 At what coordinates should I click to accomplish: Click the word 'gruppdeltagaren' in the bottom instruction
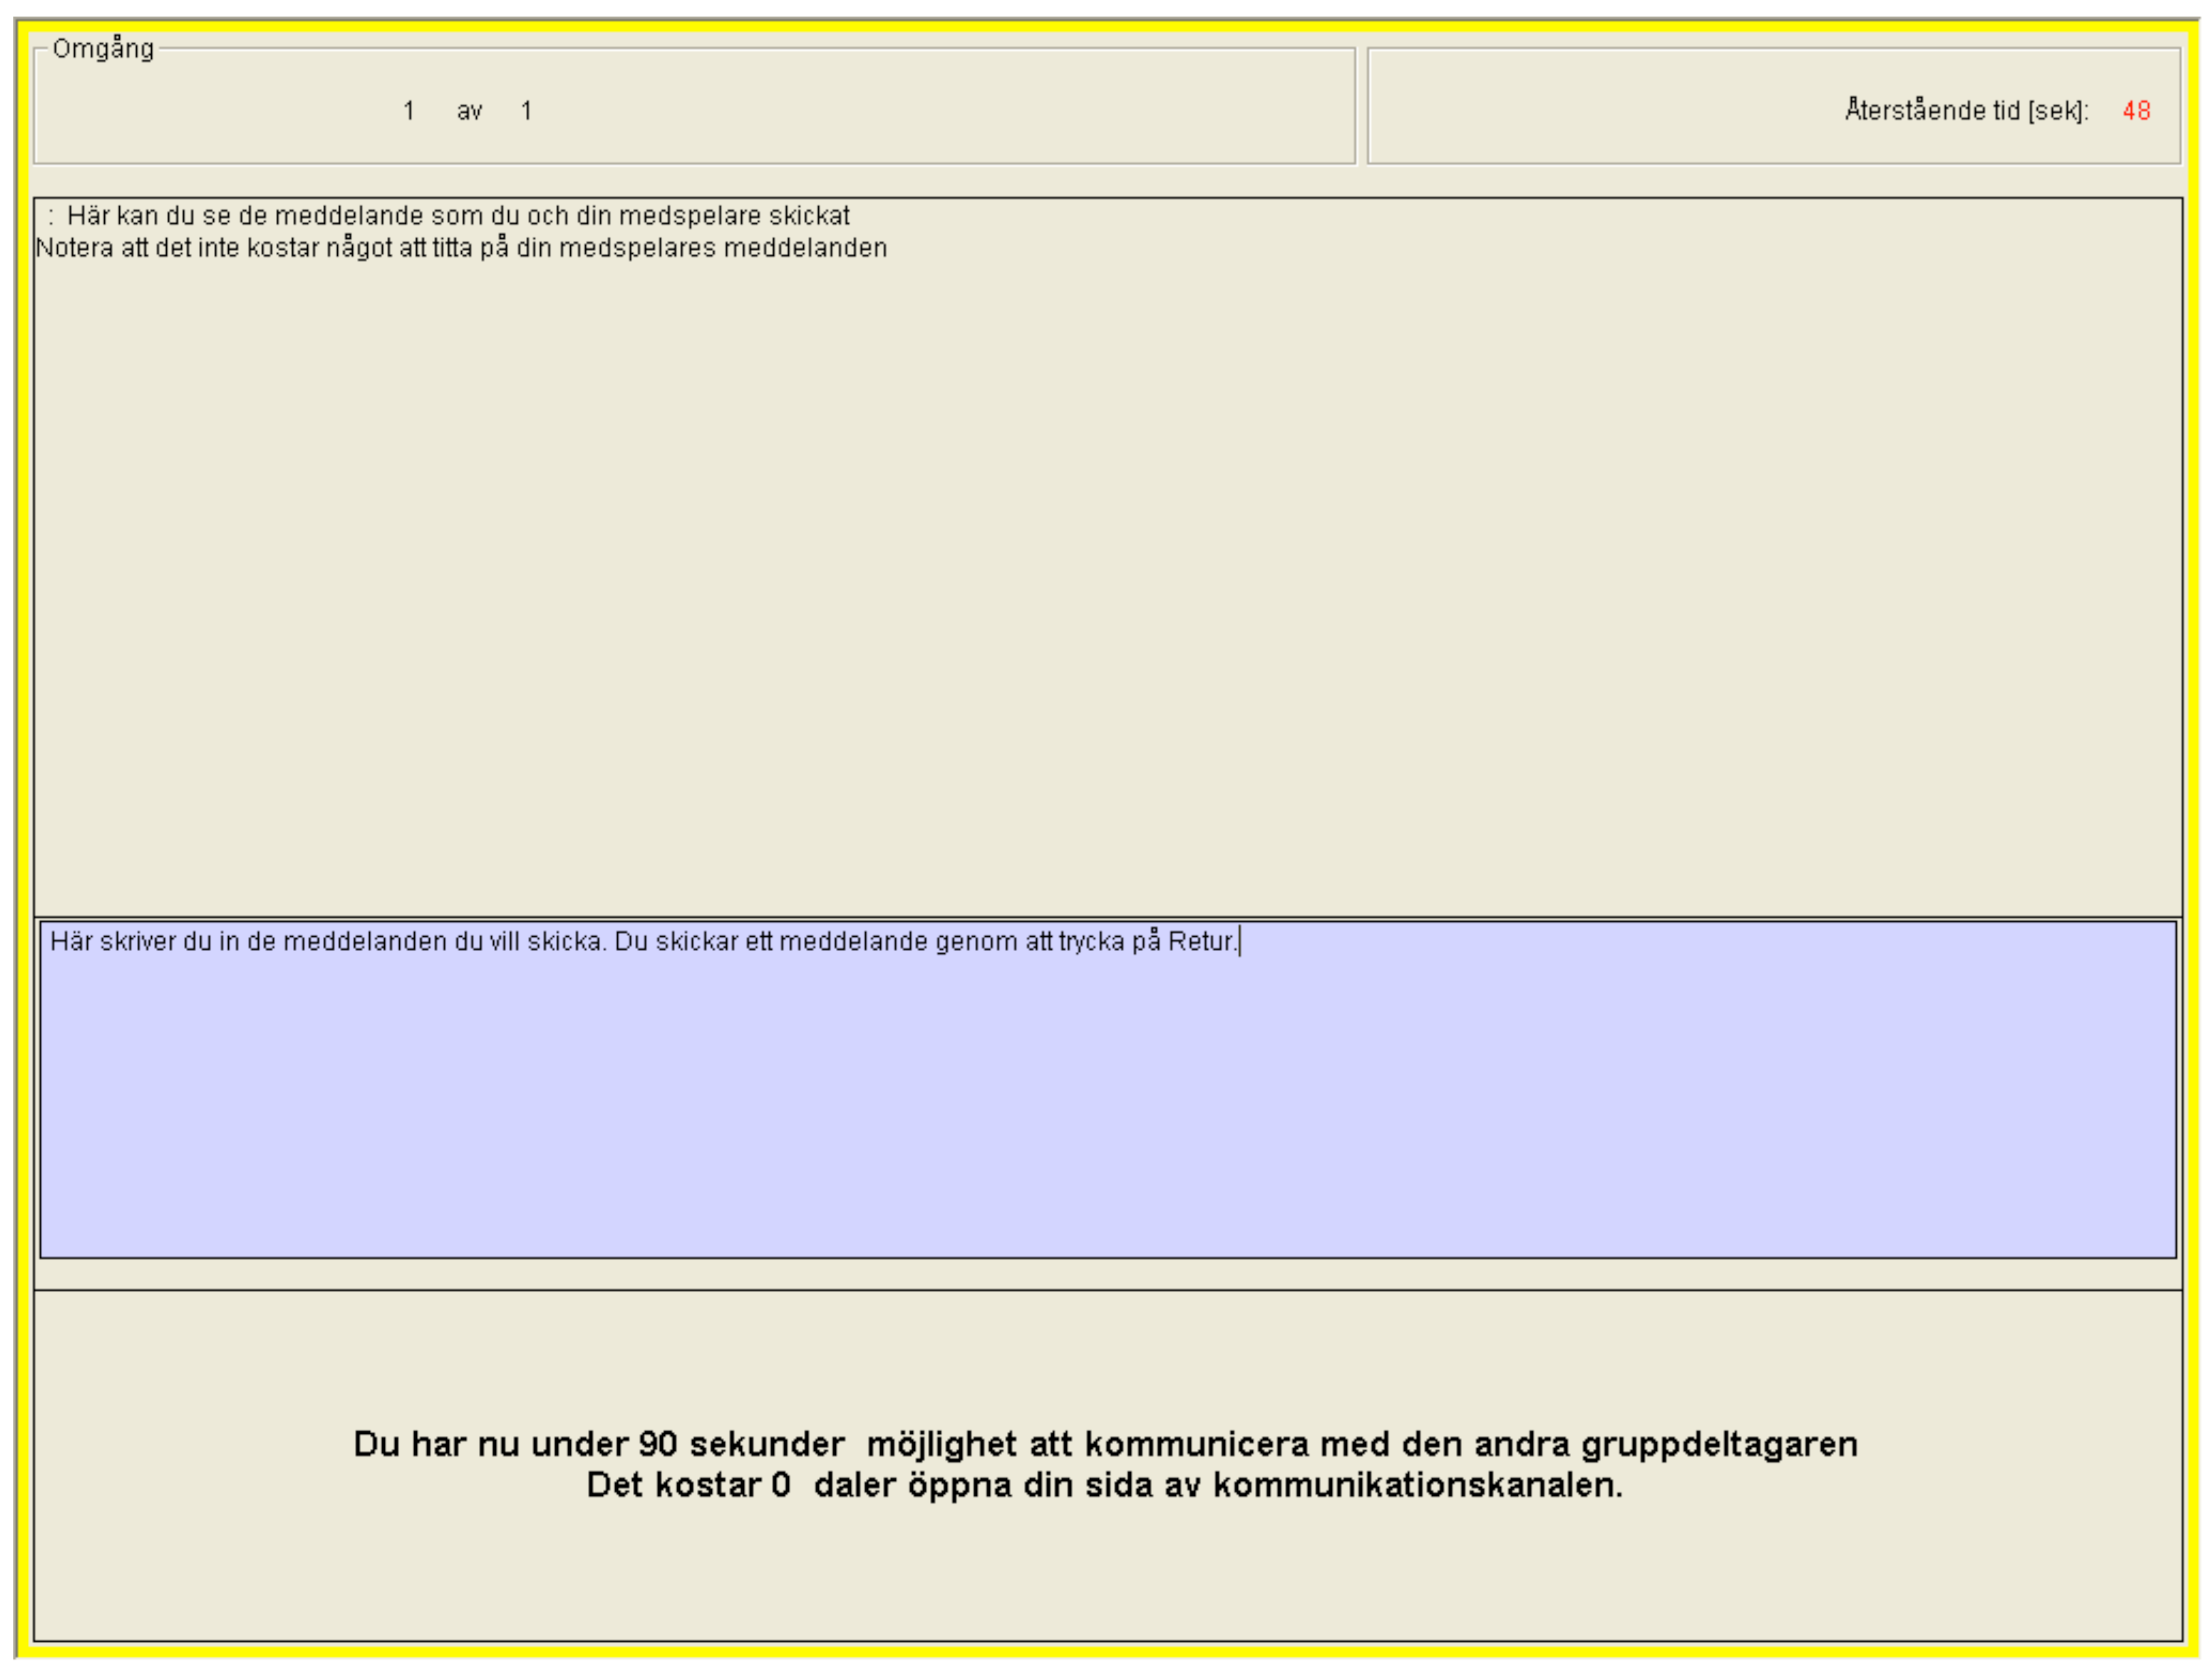pyautogui.click(x=1719, y=1444)
